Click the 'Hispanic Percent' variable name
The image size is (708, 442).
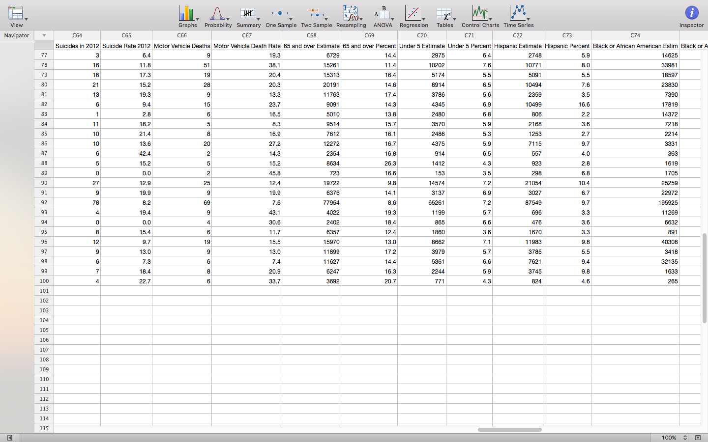click(x=567, y=46)
